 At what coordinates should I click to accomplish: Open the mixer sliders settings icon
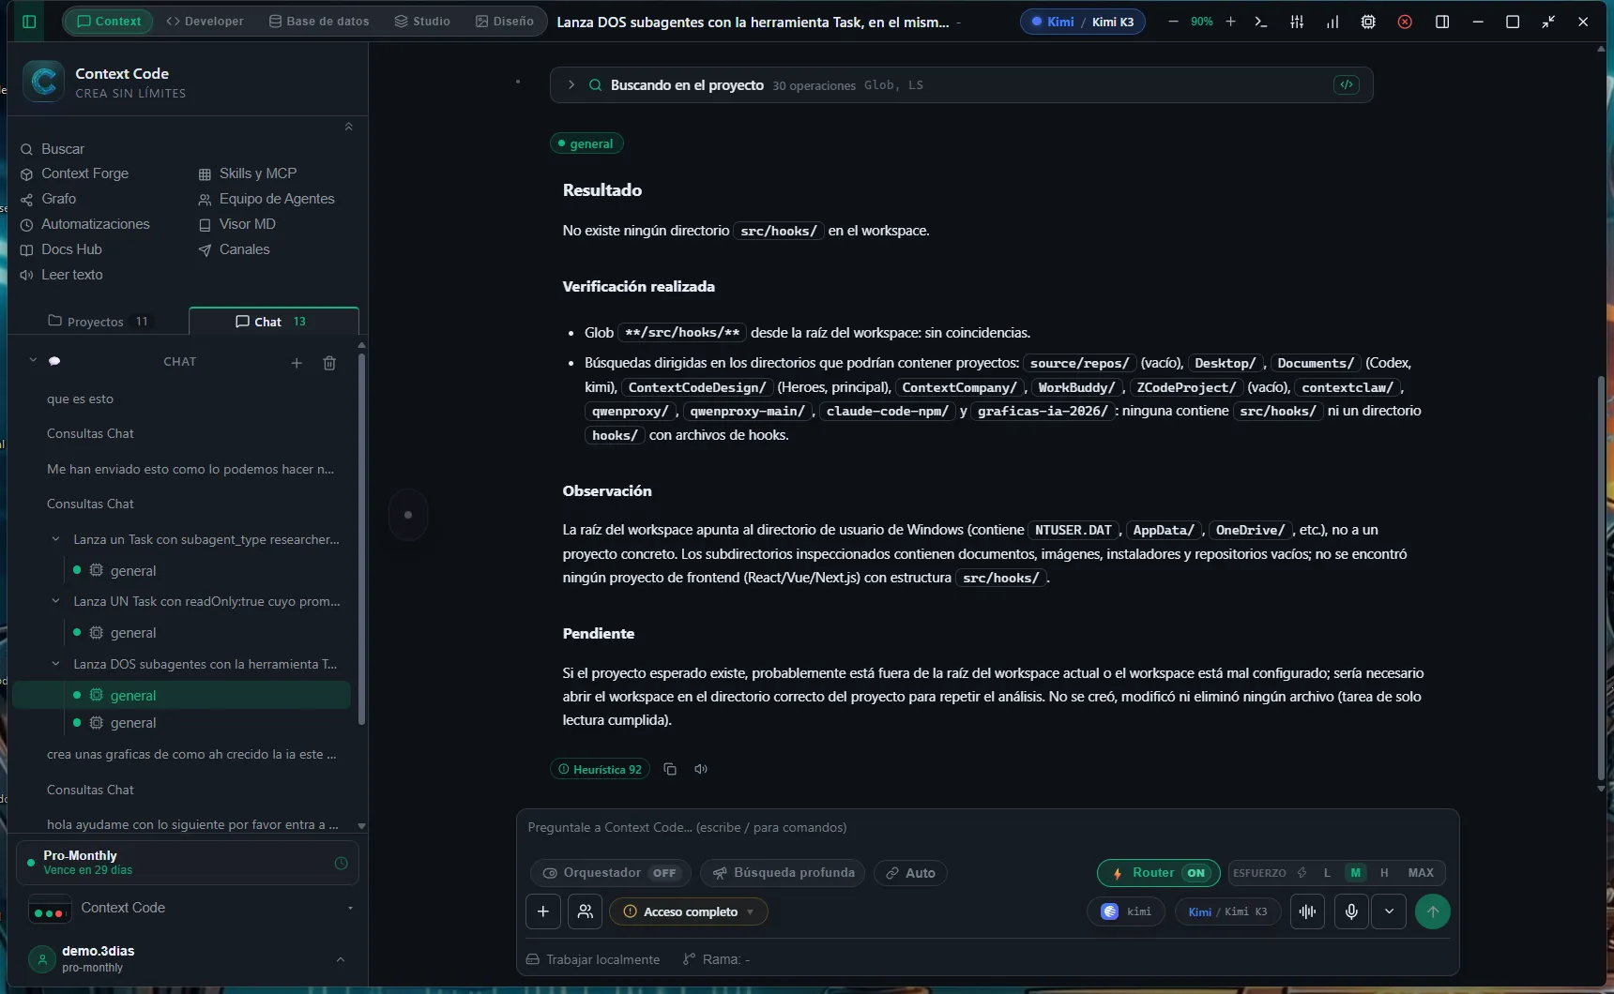point(1297,22)
